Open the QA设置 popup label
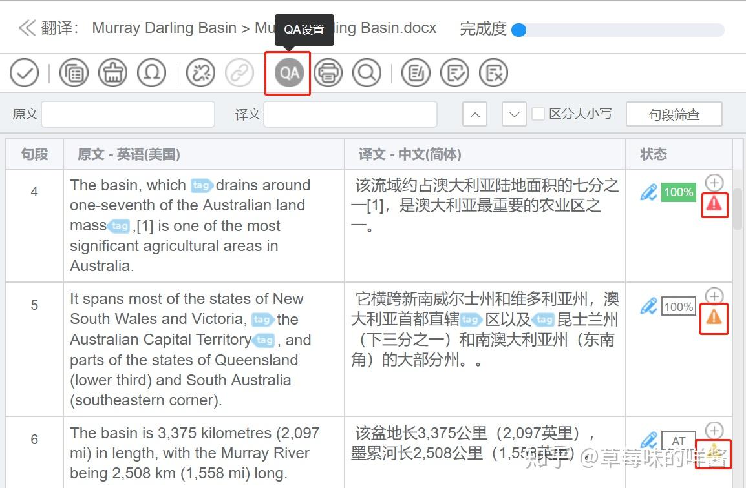Viewport: 746px width, 488px height. point(304,30)
